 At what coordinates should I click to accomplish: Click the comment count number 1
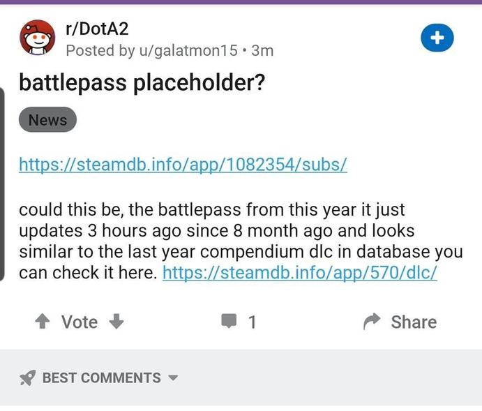(x=252, y=322)
